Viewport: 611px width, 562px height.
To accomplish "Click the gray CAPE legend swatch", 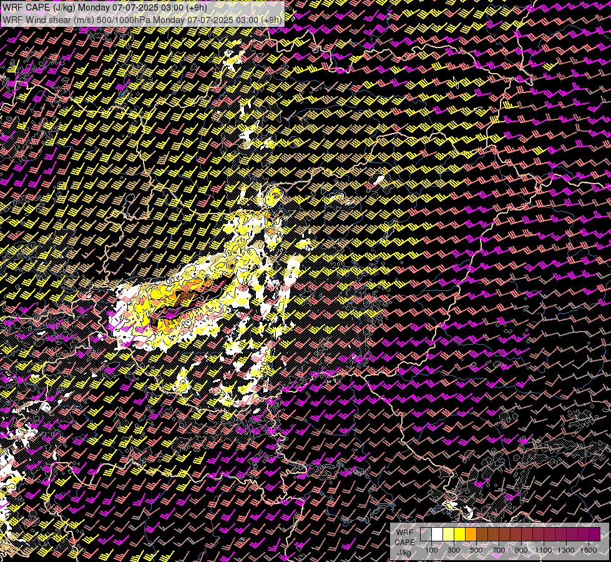I will [x=426, y=535].
